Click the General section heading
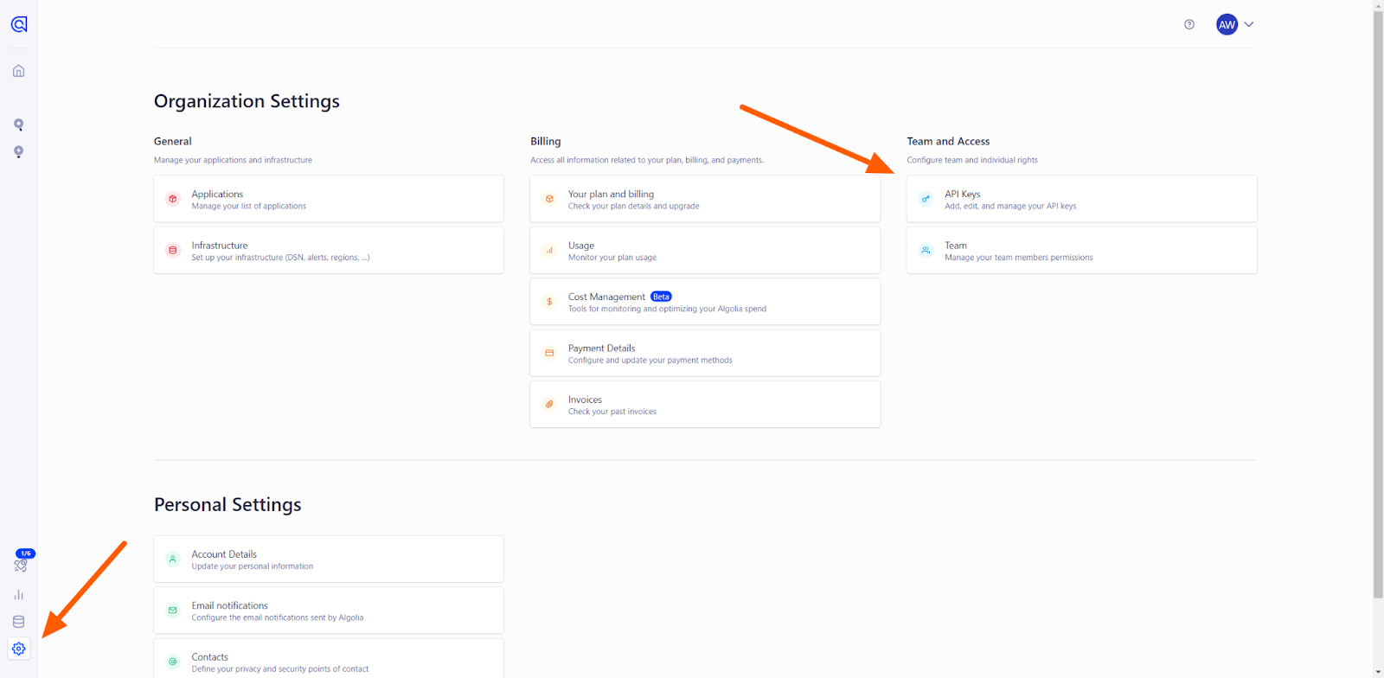The height and width of the screenshot is (678, 1384). pyautogui.click(x=173, y=141)
